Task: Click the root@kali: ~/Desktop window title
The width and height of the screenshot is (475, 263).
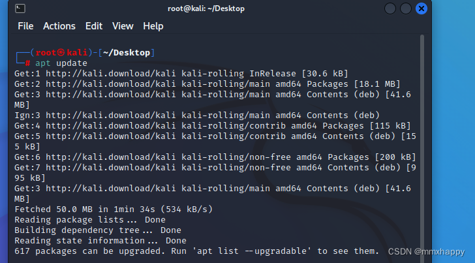Action: pyautogui.click(x=206, y=8)
